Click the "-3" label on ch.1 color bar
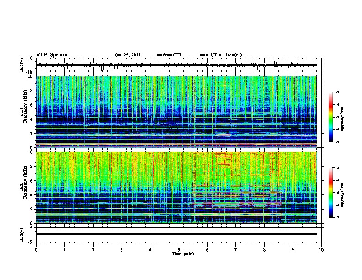 (x=337, y=92)
